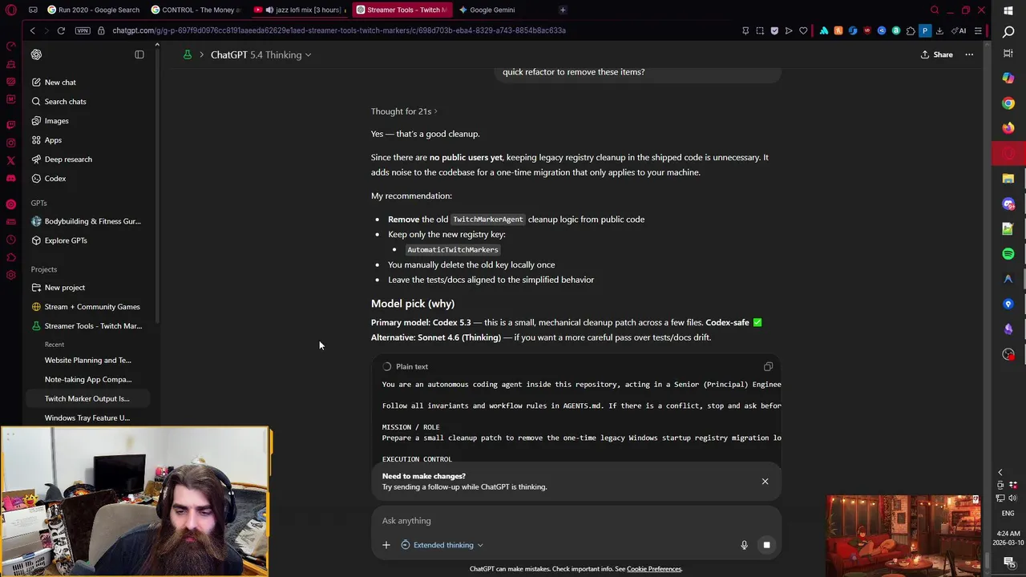Viewport: 1026px width, 577px height.
Task: Open Deep research
Action: 88,159
